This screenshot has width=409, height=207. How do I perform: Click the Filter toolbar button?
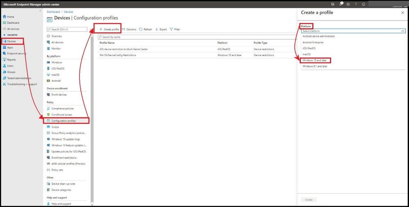coord(175,29)
